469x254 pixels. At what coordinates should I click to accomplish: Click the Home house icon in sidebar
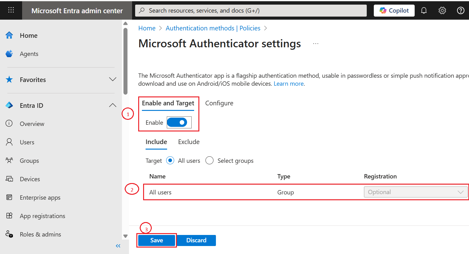point(9,35)
